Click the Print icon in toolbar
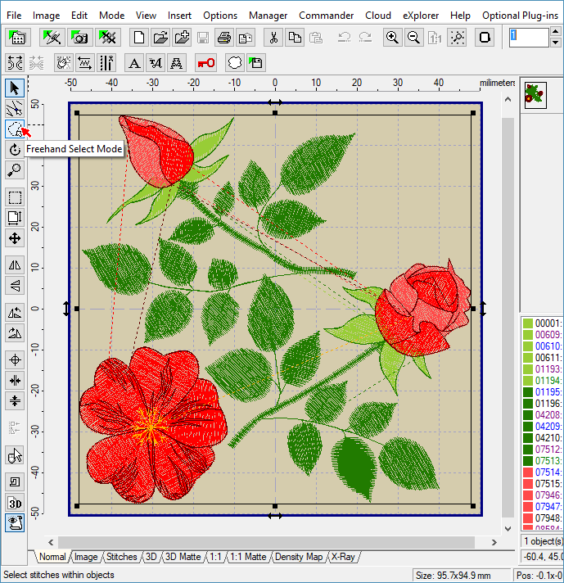This screenshot has height=583, width=564. click(x=224, y=38)
